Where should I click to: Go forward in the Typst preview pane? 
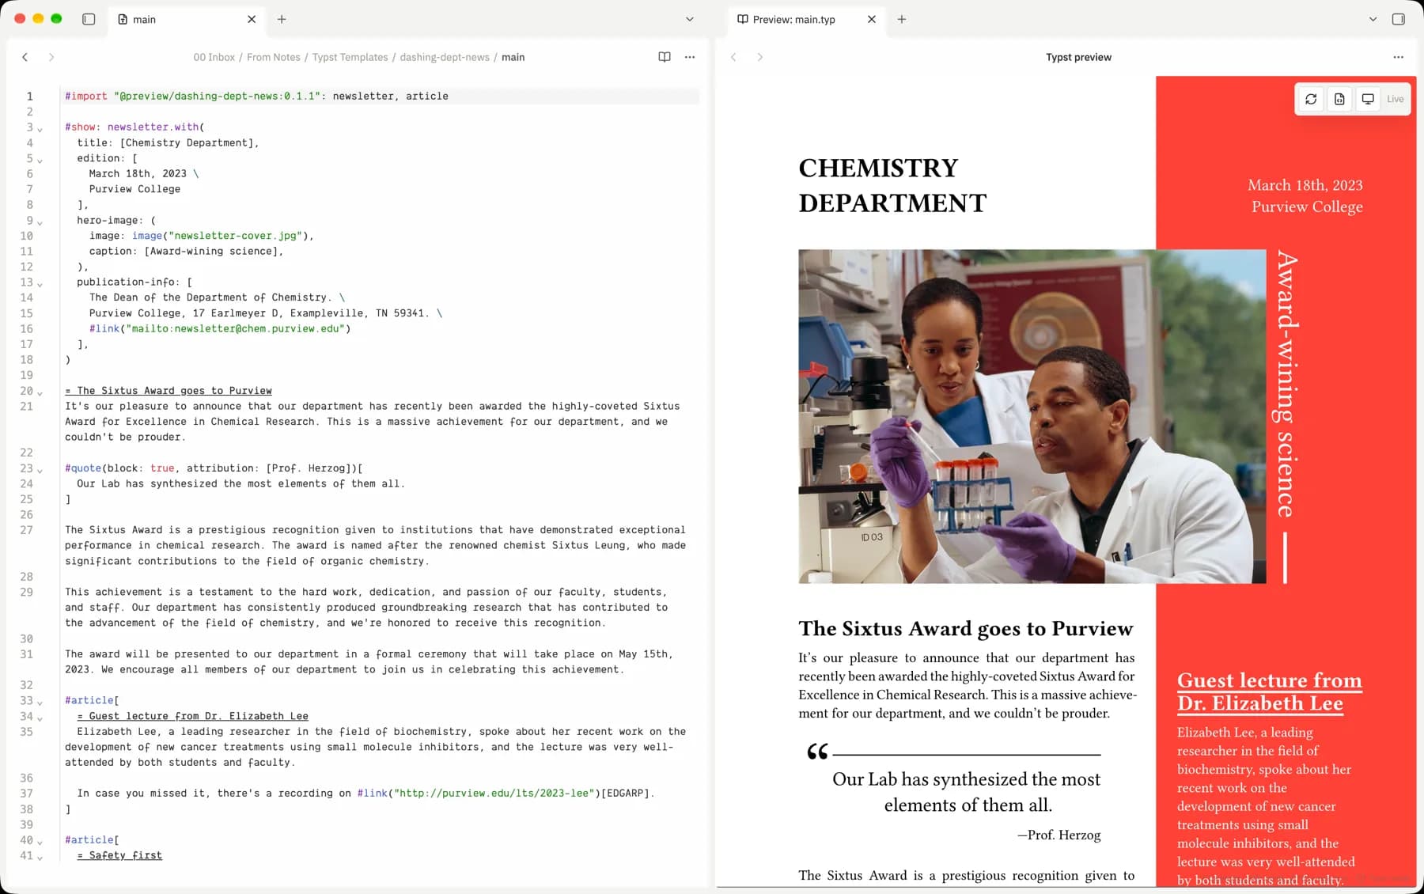[x=760, y=57]
